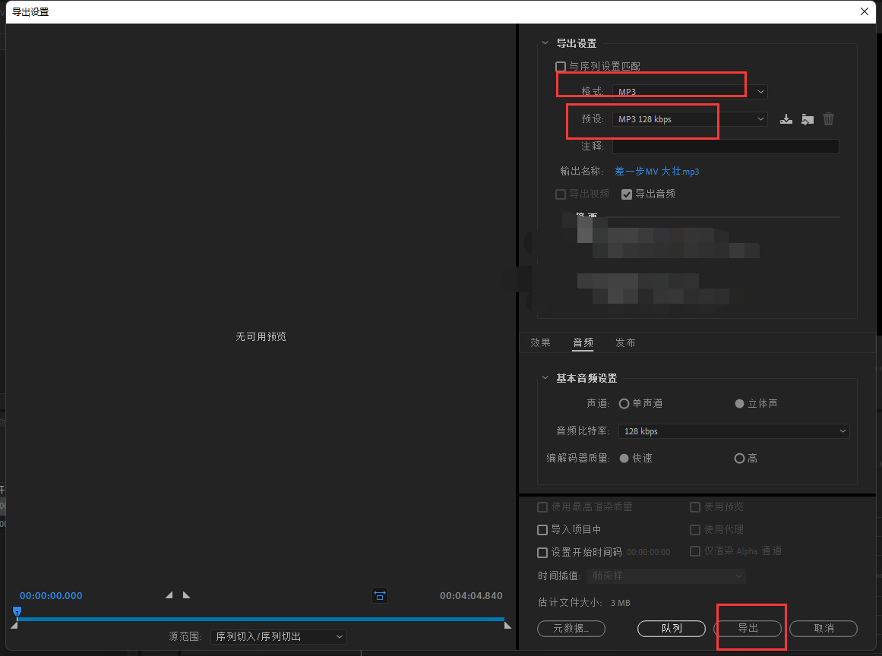Open the 格式 MP3 dropdown
882x656 pixels.
690,92
